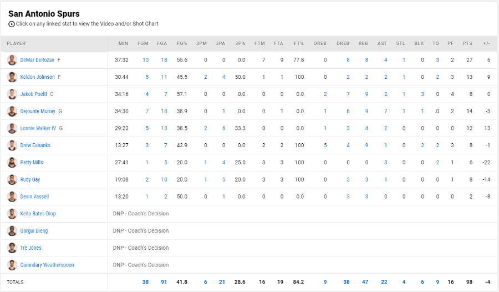Click Jakob Poeltl's player headshot
This screenshot has height=292, width=499.
click(12, 94)
